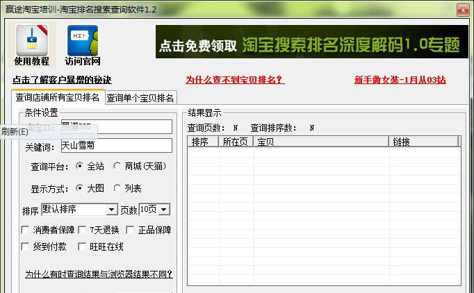Enable 货到付款 checkbox
The height and width of the screenshot is (293, 474).
(25, 246)
